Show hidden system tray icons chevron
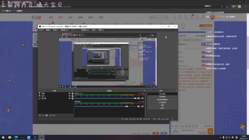249x140 pixels. click(x=220, y=137)
